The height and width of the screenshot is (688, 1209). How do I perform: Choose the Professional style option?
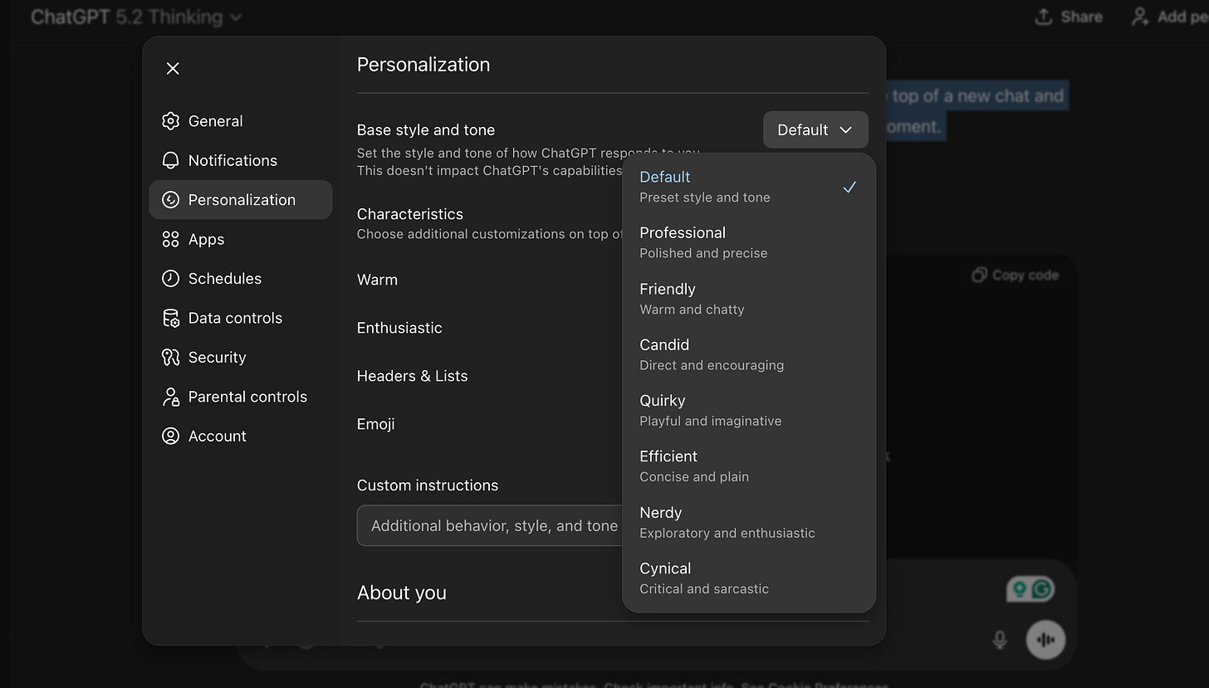click(749, 242)
